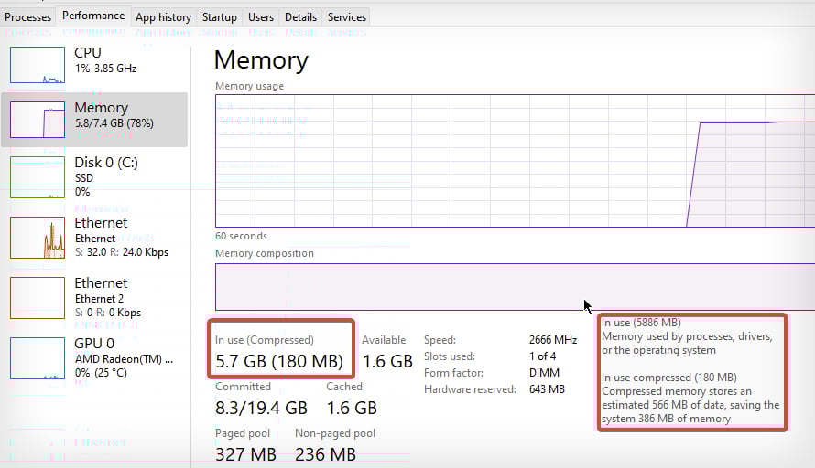
Task: Click the Memory composition label
Action: tap(265, 253)
